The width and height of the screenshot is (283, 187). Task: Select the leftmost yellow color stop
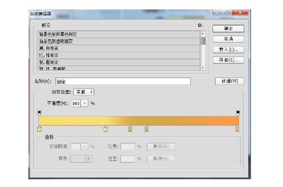(39, 129)
